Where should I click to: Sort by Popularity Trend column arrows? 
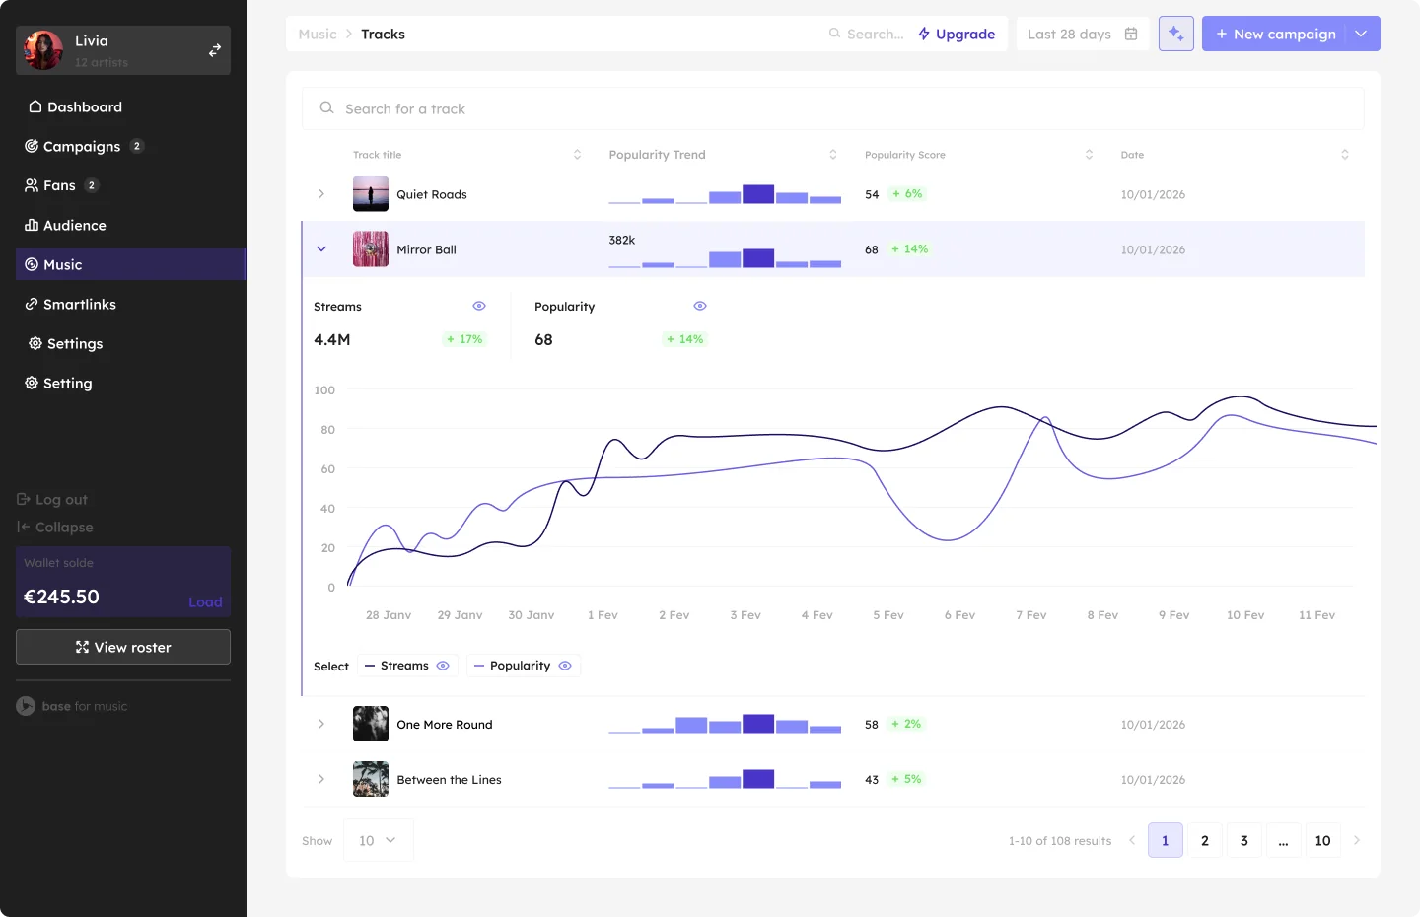coord(833,155)
